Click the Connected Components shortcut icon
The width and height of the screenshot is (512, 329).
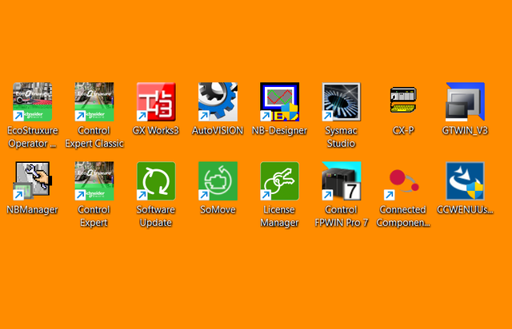pos(403,183)
